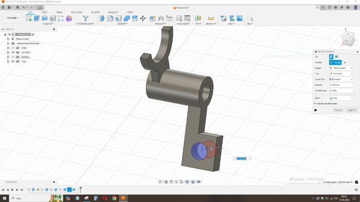Open the Yön direction dropdown

coord(341,74)
